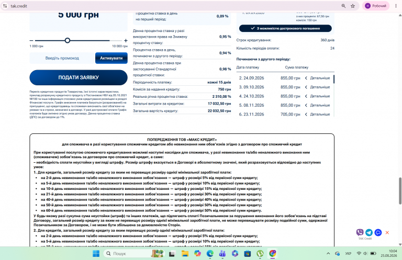Open Chrome three-dot menu
The height and width of the screenshot is (260, 402).
coord(396,6)
